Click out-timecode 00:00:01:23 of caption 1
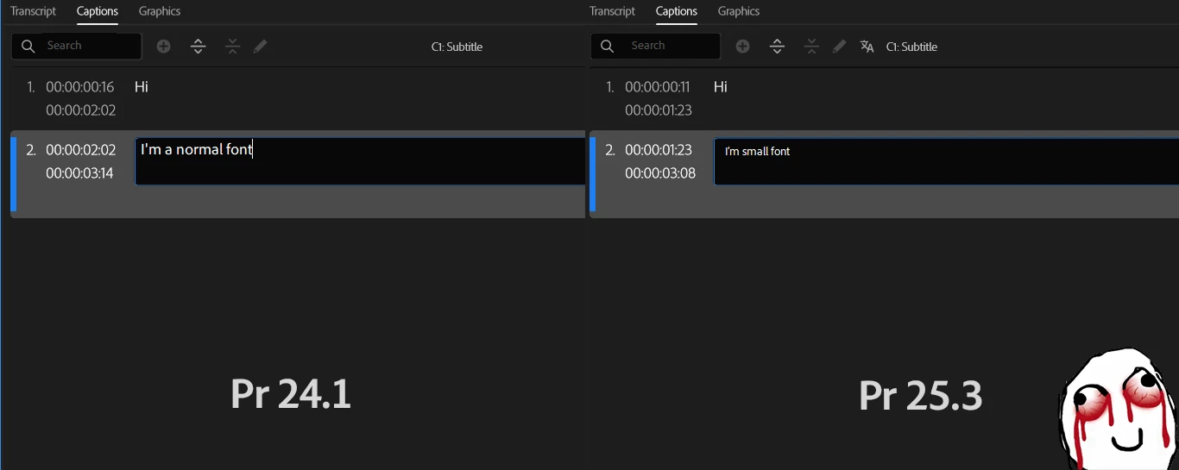Image resolution: width=1179 pixels, height=470 pixels. click(659, 110)
